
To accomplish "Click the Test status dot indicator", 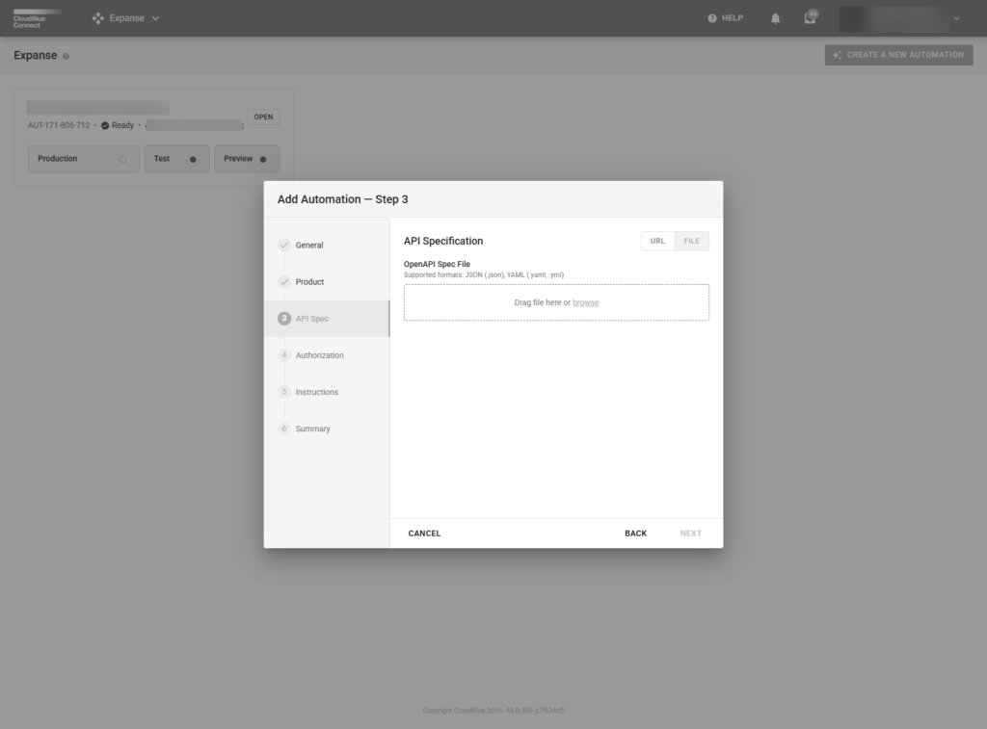I will pyautogui.click(x=193, y=159).
